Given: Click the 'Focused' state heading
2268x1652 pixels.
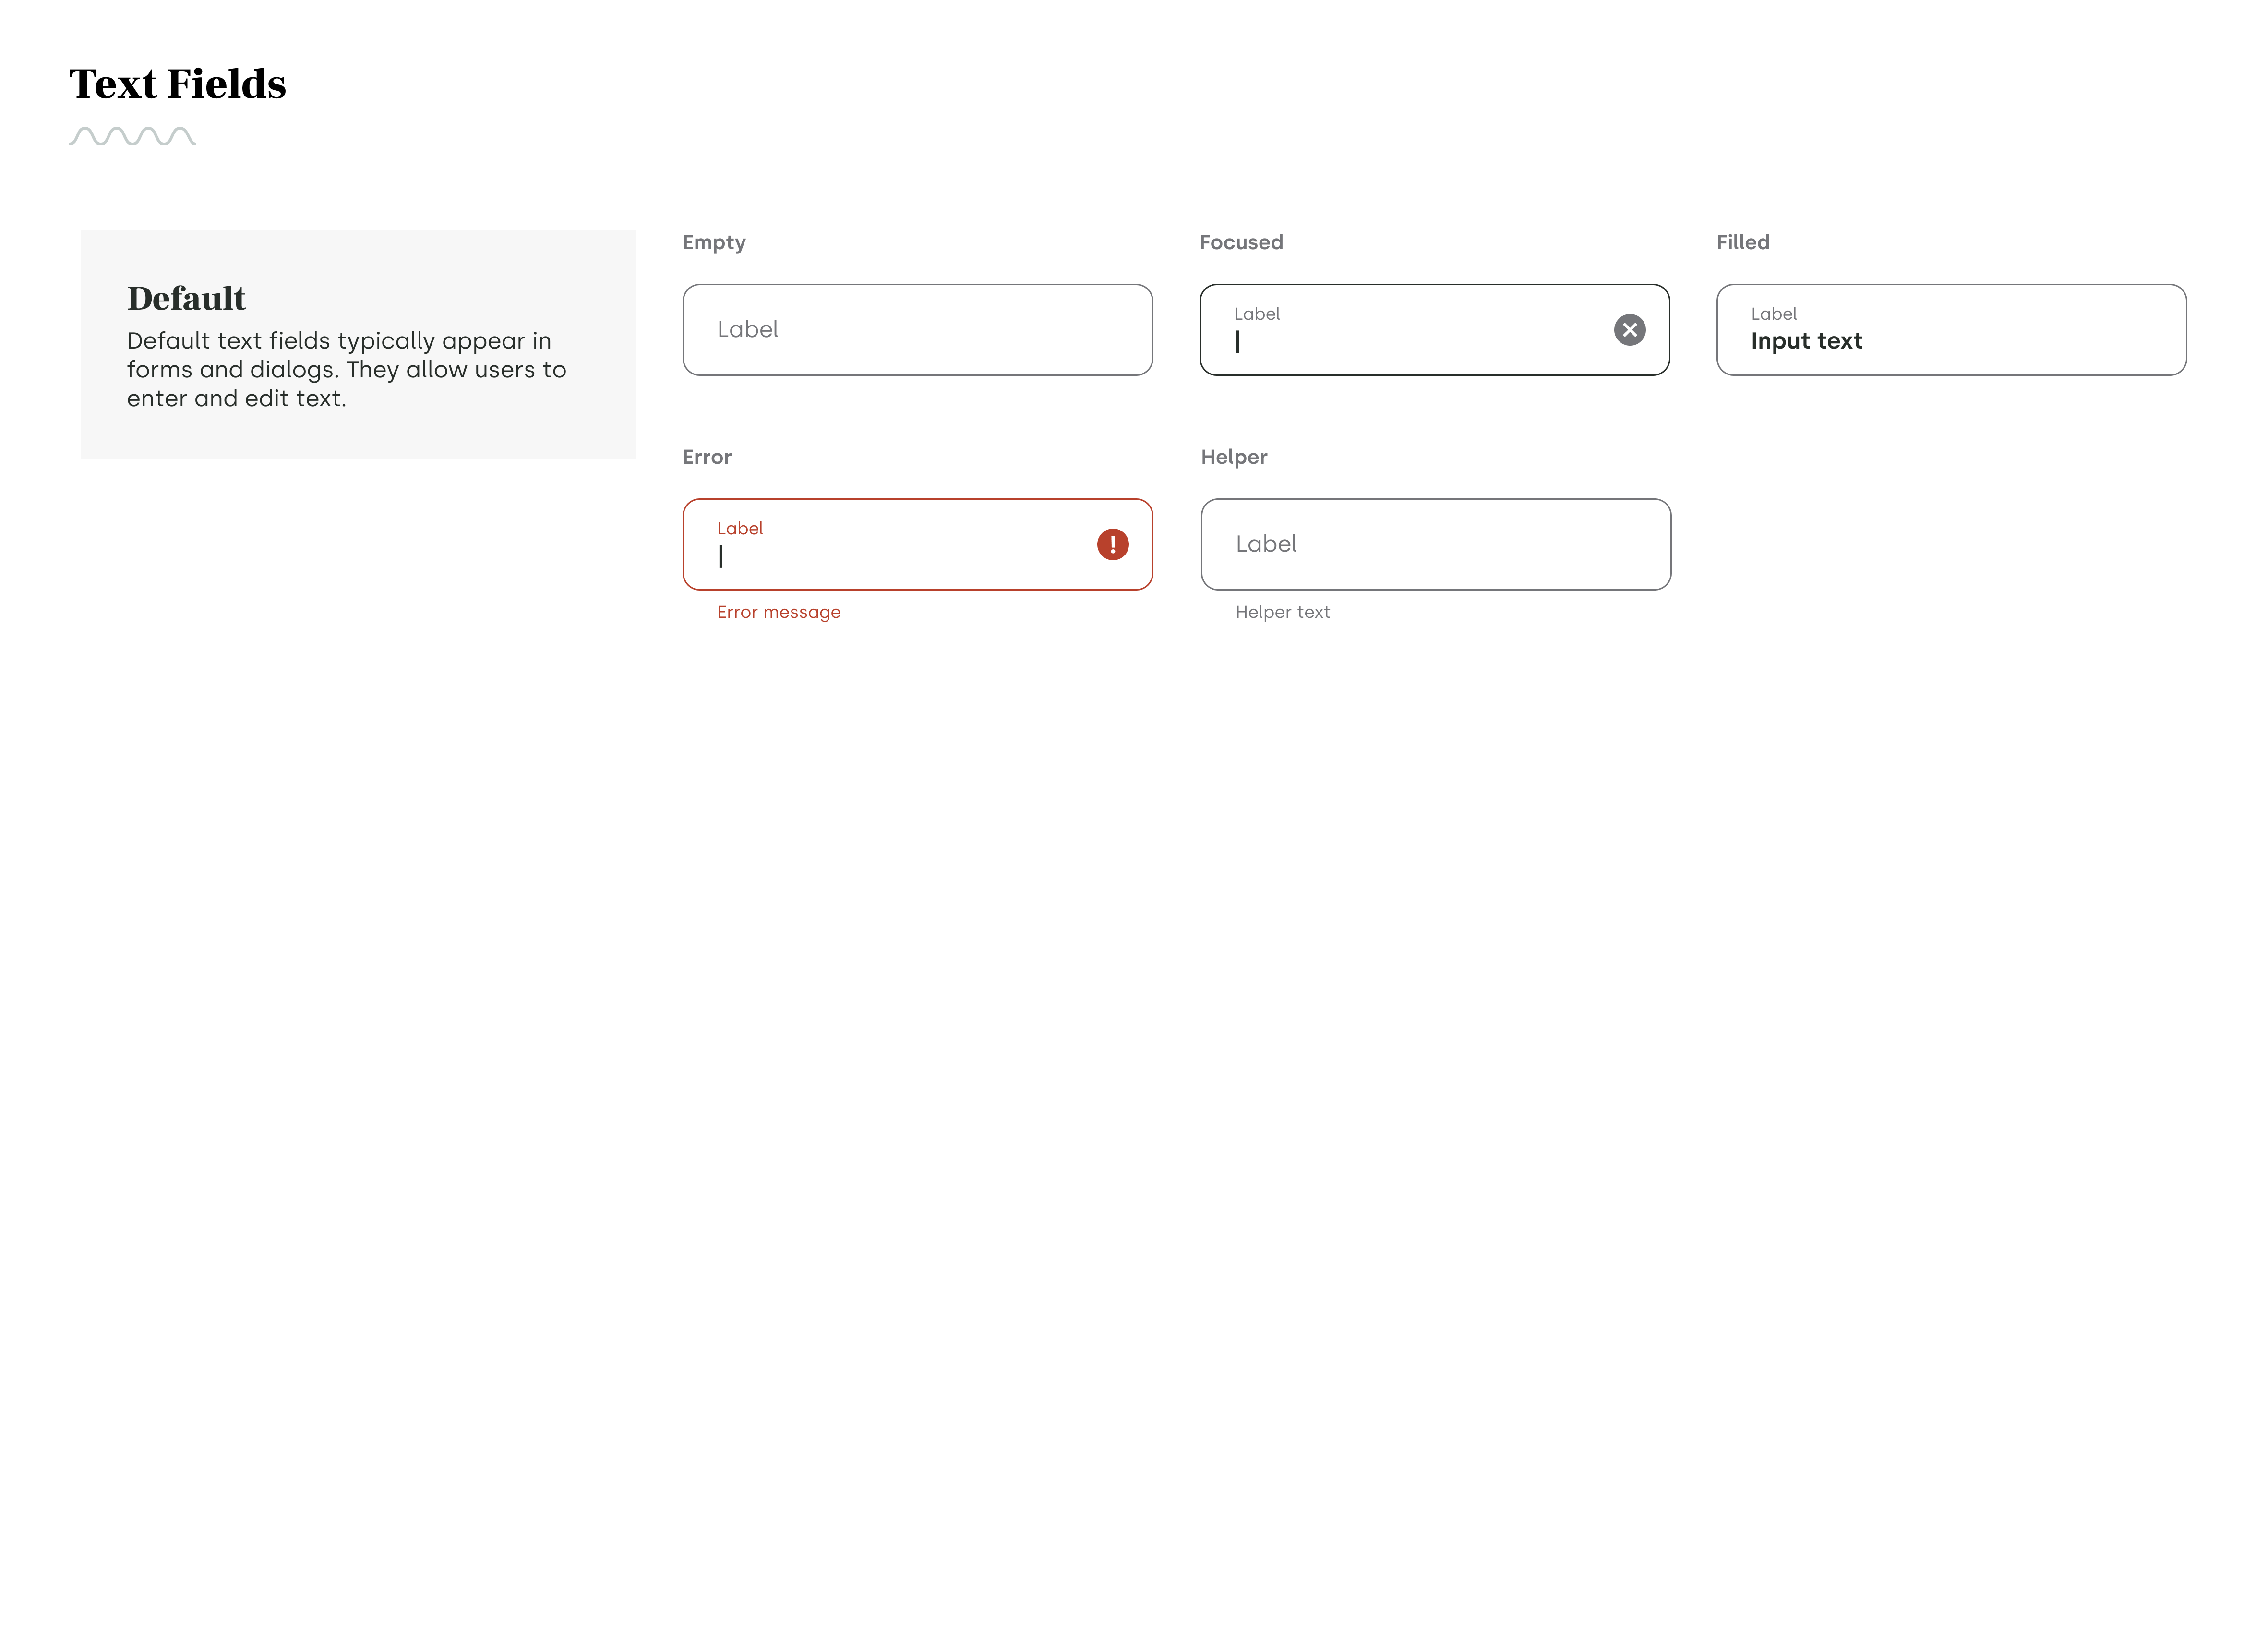Looking at the screenshot, I should pos(1241,242).
